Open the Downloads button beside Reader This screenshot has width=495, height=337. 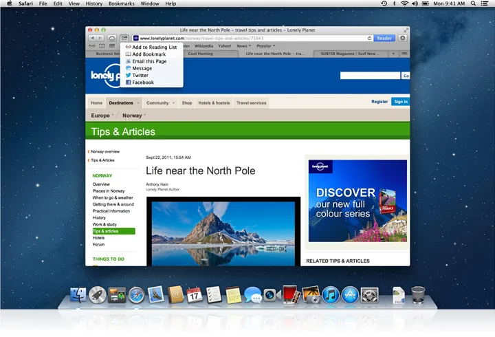[402, 39]
